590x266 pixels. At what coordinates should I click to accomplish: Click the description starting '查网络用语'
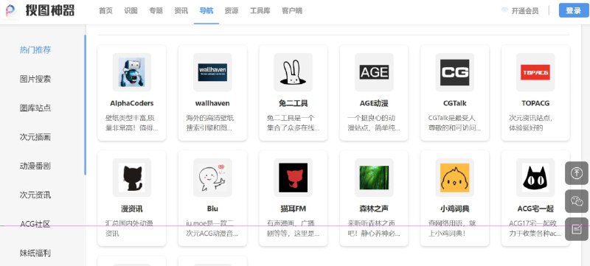point(452,228)
